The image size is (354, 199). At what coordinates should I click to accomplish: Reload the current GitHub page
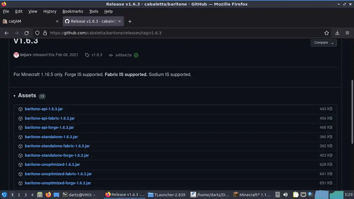(x=27, y=33)
